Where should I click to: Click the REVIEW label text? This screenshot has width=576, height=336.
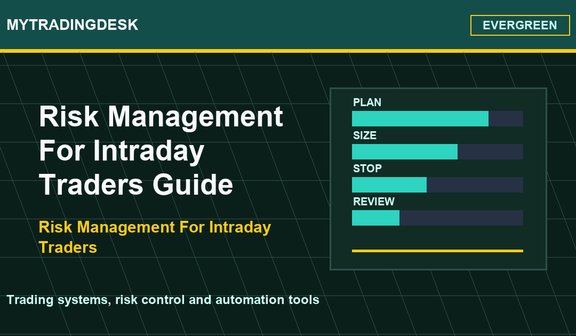[373, 201]
